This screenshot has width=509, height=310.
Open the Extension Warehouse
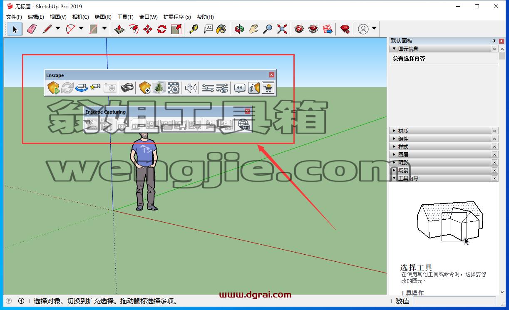(313, 29)
